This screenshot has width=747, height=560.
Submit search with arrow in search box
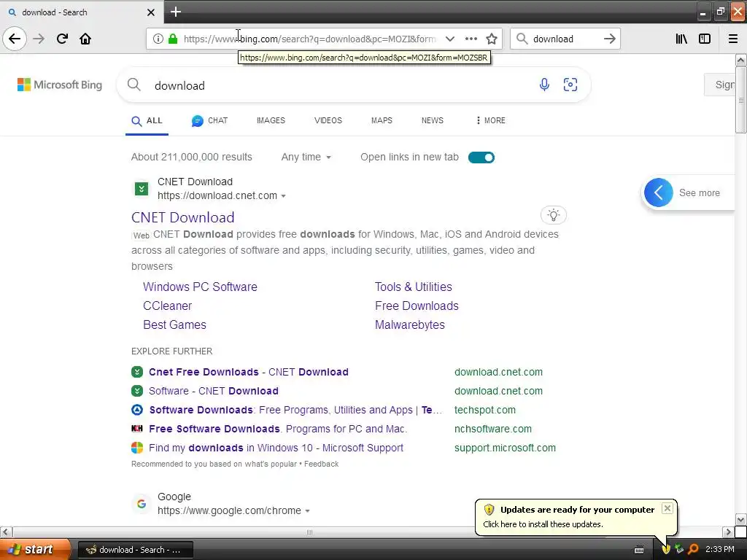(609, 39)
